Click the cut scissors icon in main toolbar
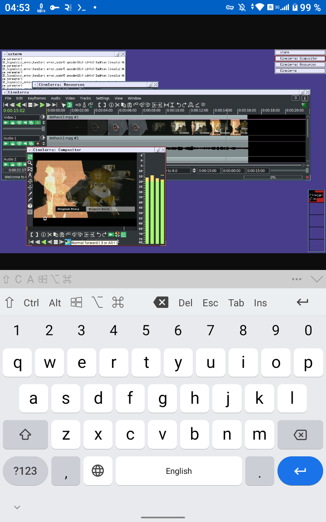This screenshot has height=522, width=326. (x=117, y=105)
